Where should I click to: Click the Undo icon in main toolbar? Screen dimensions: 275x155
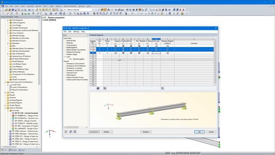[29, 10]
